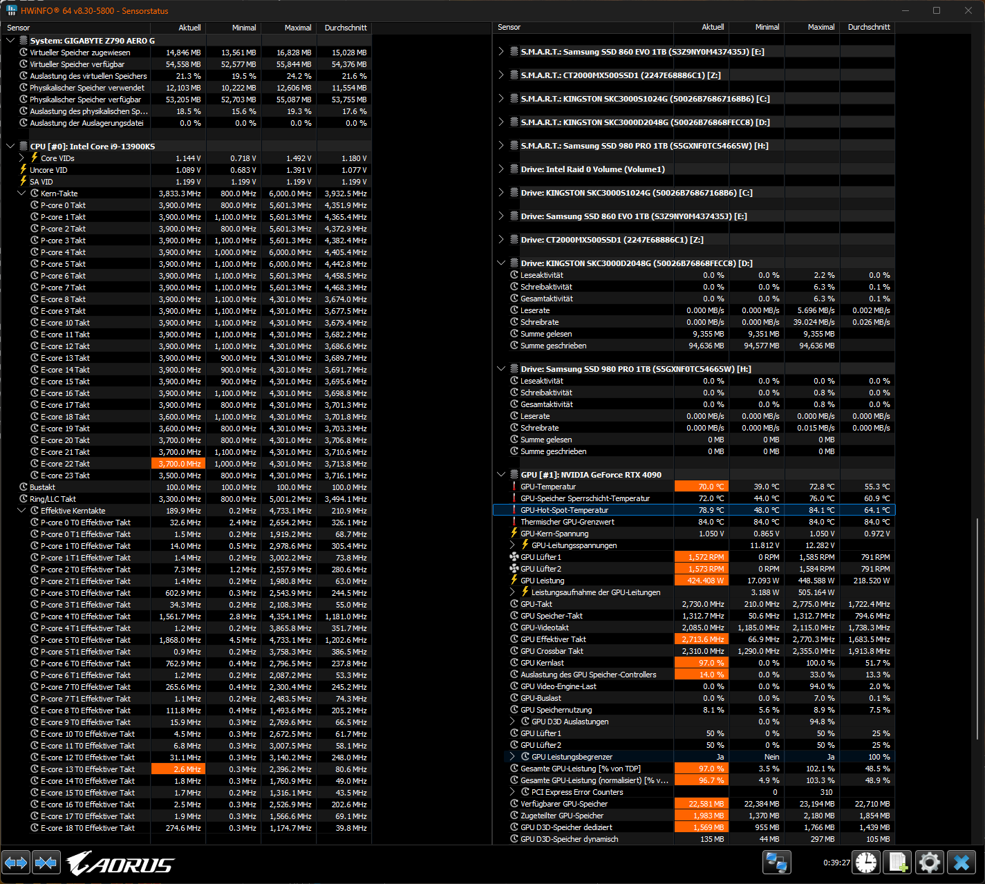Collapse the GPU [#1] NVIDIA GeForce RTX 4090 section

501,475
